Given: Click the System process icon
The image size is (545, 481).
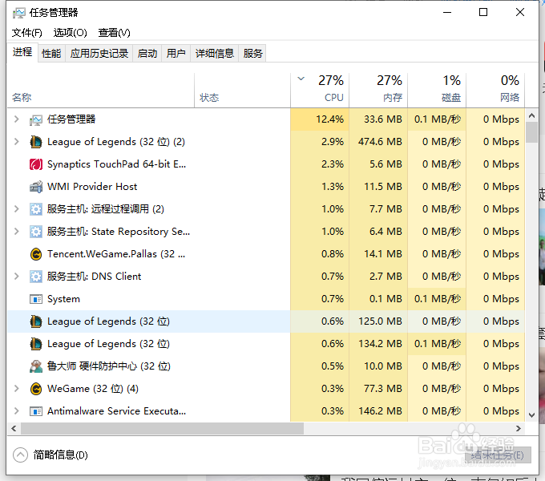Looking at the screenshot, I should pos(36,299).
